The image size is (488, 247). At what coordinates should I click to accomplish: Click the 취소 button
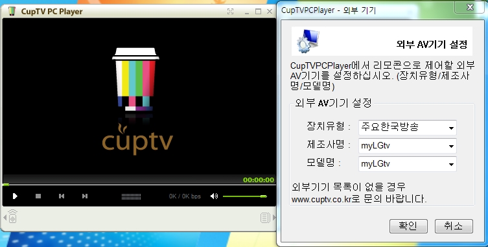(454, 226)
